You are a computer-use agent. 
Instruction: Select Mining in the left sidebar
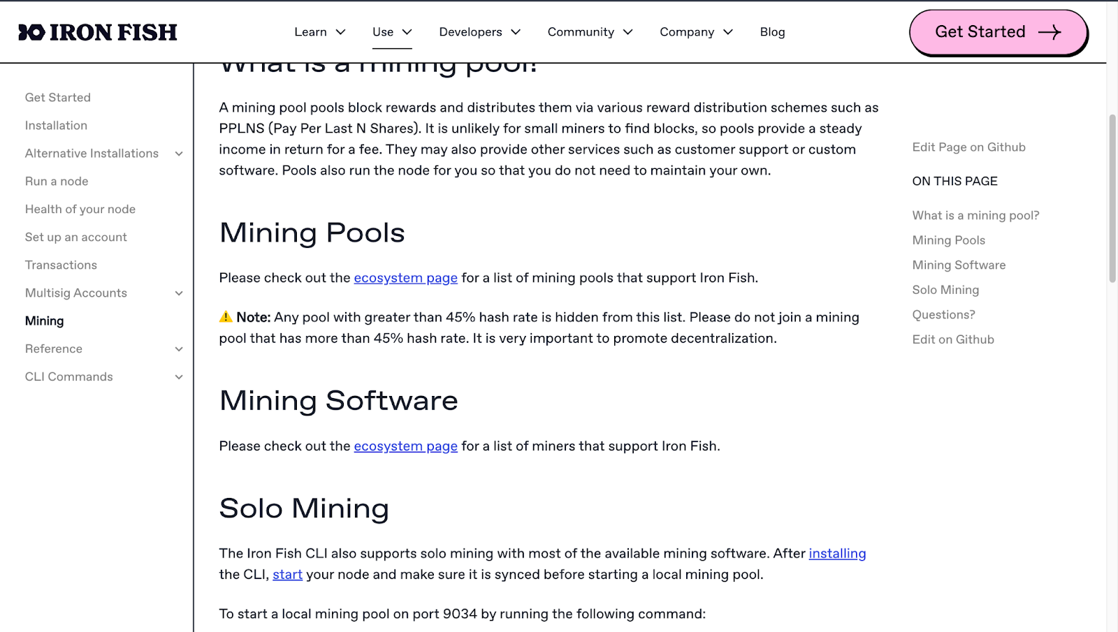[x=44, y=321]
